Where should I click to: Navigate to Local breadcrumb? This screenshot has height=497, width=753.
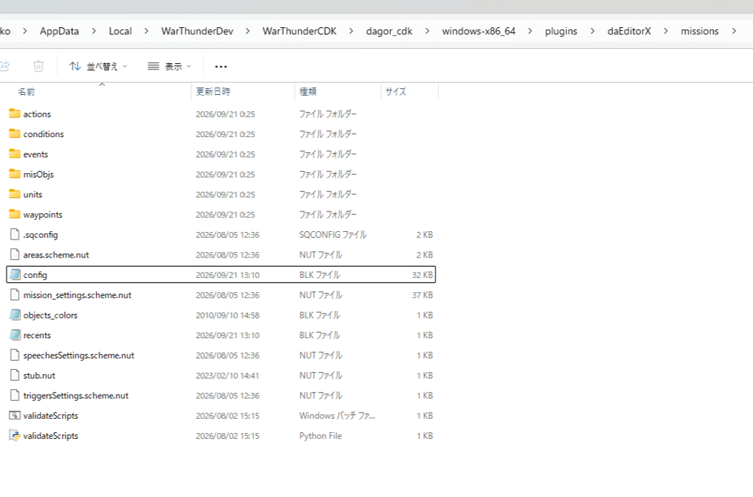tap(120, 31)
